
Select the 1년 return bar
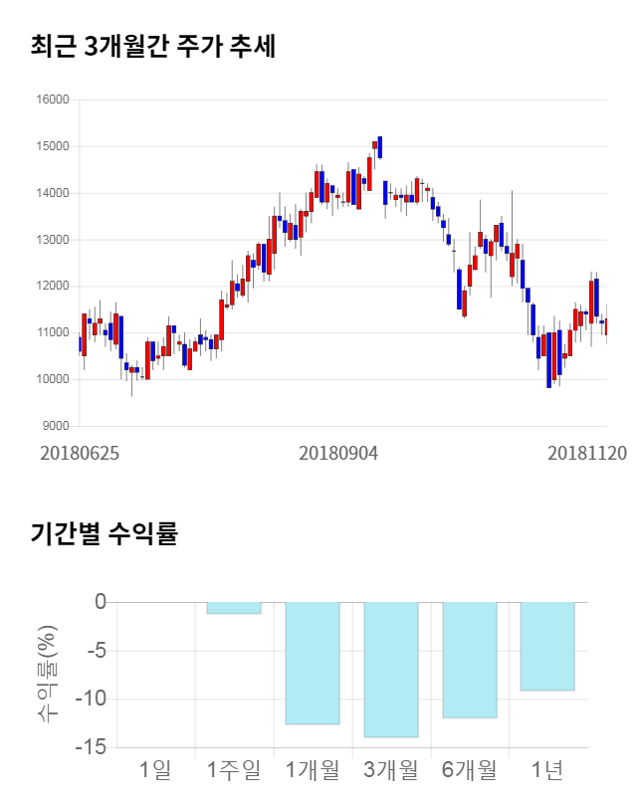coord(547,646)
